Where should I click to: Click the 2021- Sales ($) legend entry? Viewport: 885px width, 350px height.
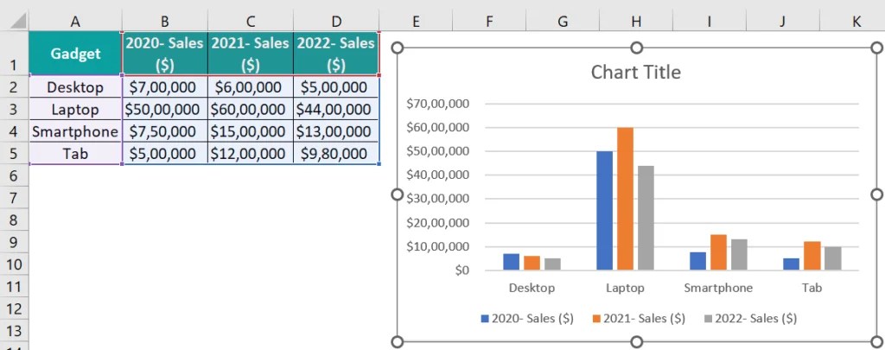coord(639,318)
